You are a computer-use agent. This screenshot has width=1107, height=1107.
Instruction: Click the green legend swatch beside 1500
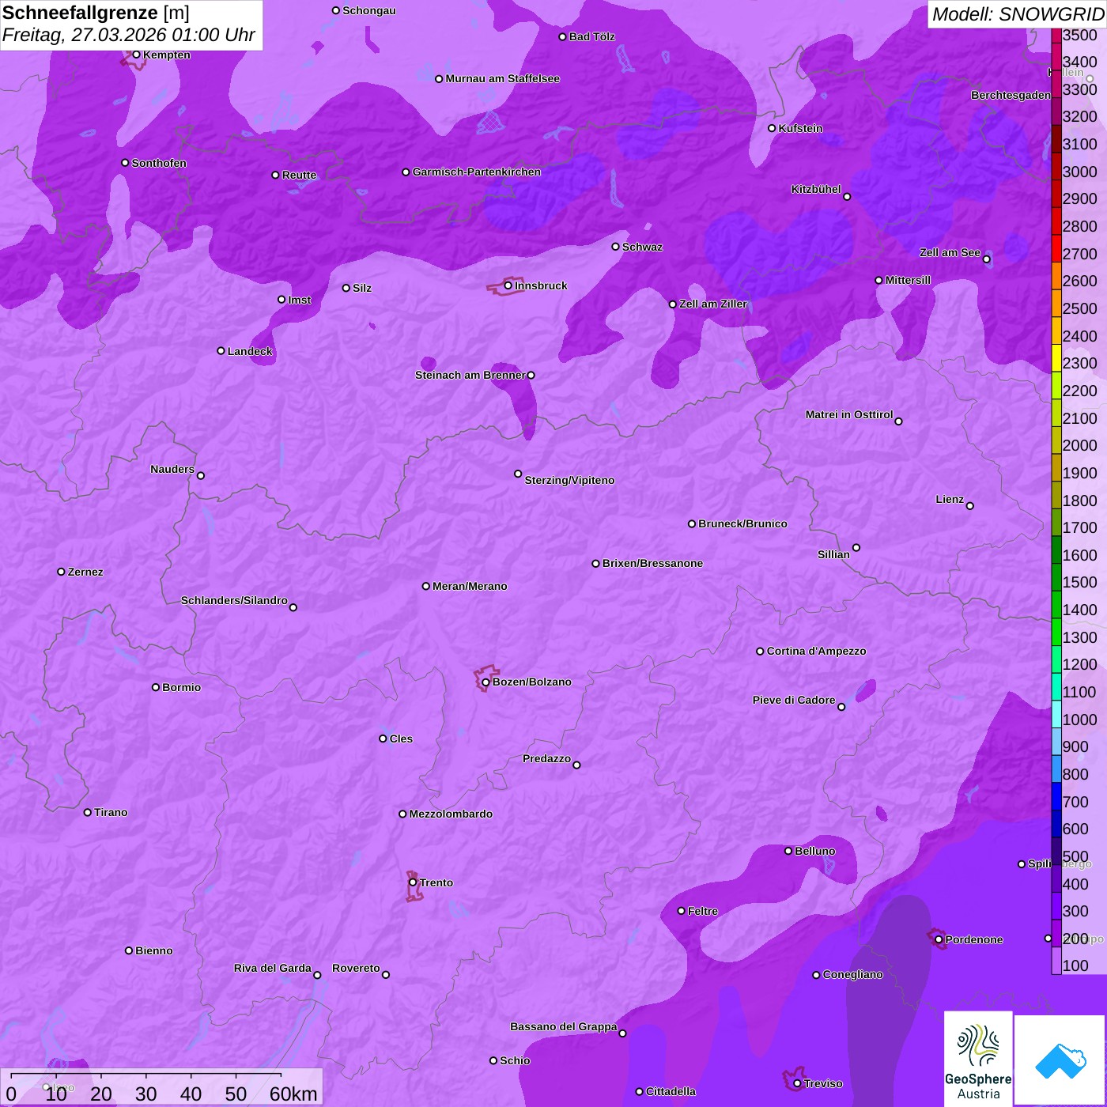(x=1056, y=576)
